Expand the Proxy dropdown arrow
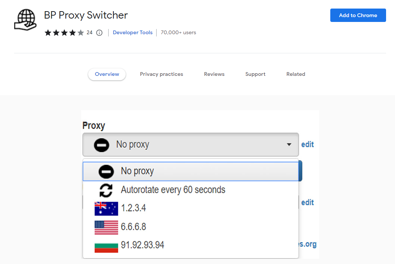Screen dimensions: 395x264 289,145
